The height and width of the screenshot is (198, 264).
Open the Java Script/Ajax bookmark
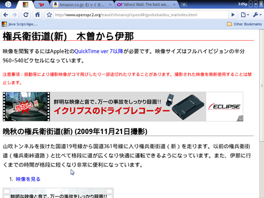click(x=20, y=24)
